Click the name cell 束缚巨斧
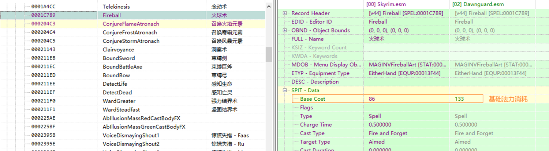Screen dimensions: 549x151 (x=221, y=67)
